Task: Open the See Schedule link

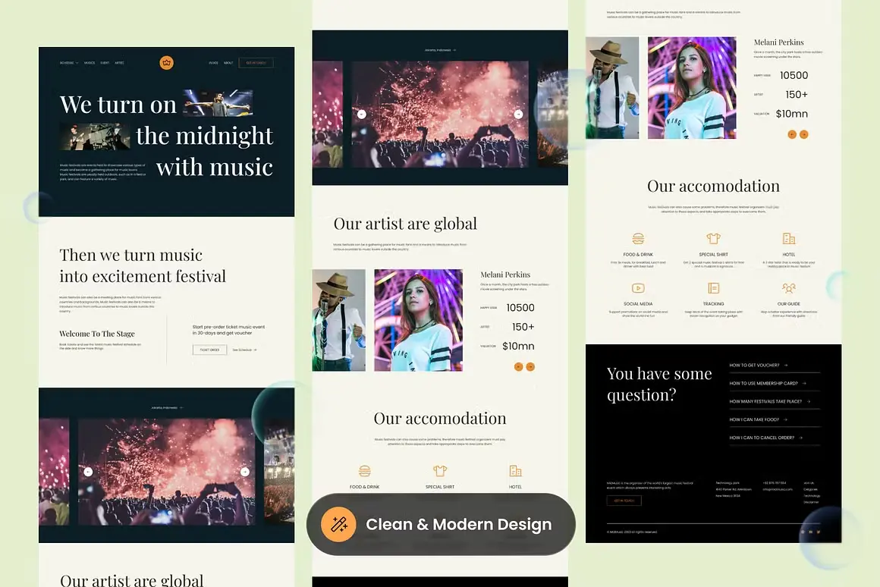Action: (244, 350)
